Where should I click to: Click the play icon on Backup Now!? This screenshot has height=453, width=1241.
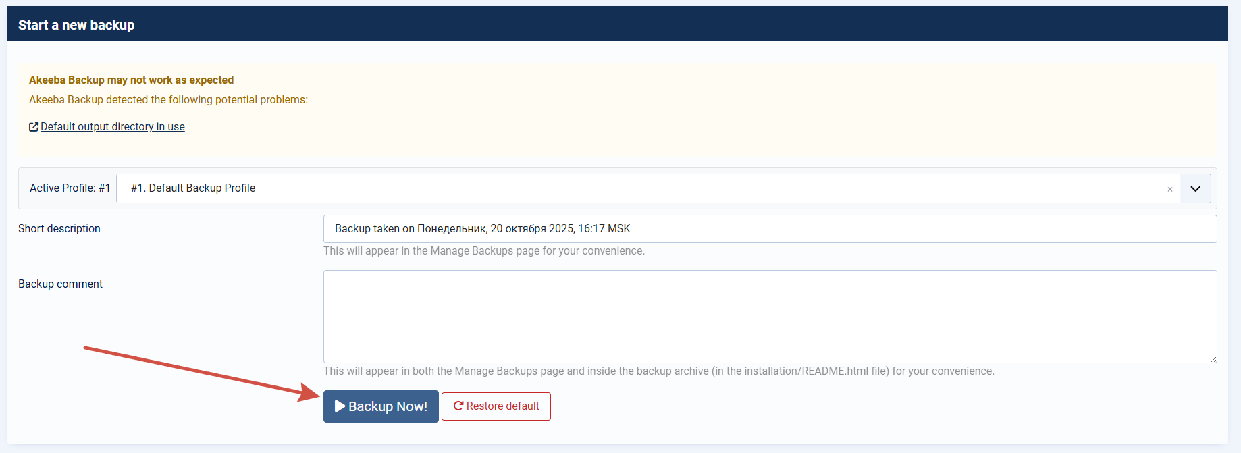coord(340,406)
